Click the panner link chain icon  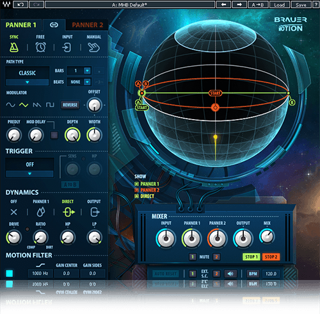pyautogui.click(x=54, y=25)
